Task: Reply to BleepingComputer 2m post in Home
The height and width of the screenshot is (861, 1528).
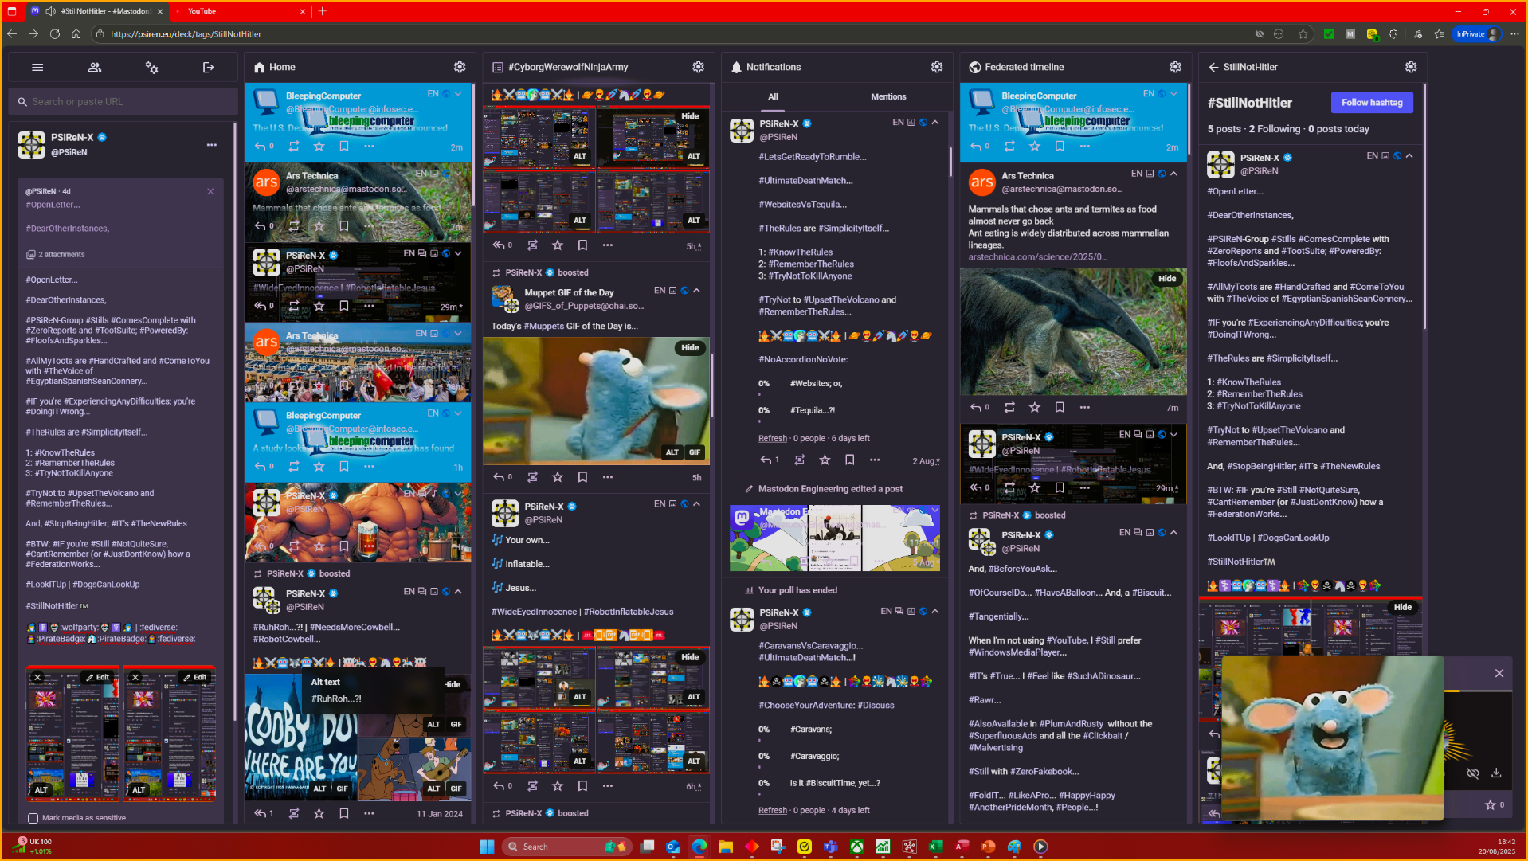Action: (x=261, y=147)
